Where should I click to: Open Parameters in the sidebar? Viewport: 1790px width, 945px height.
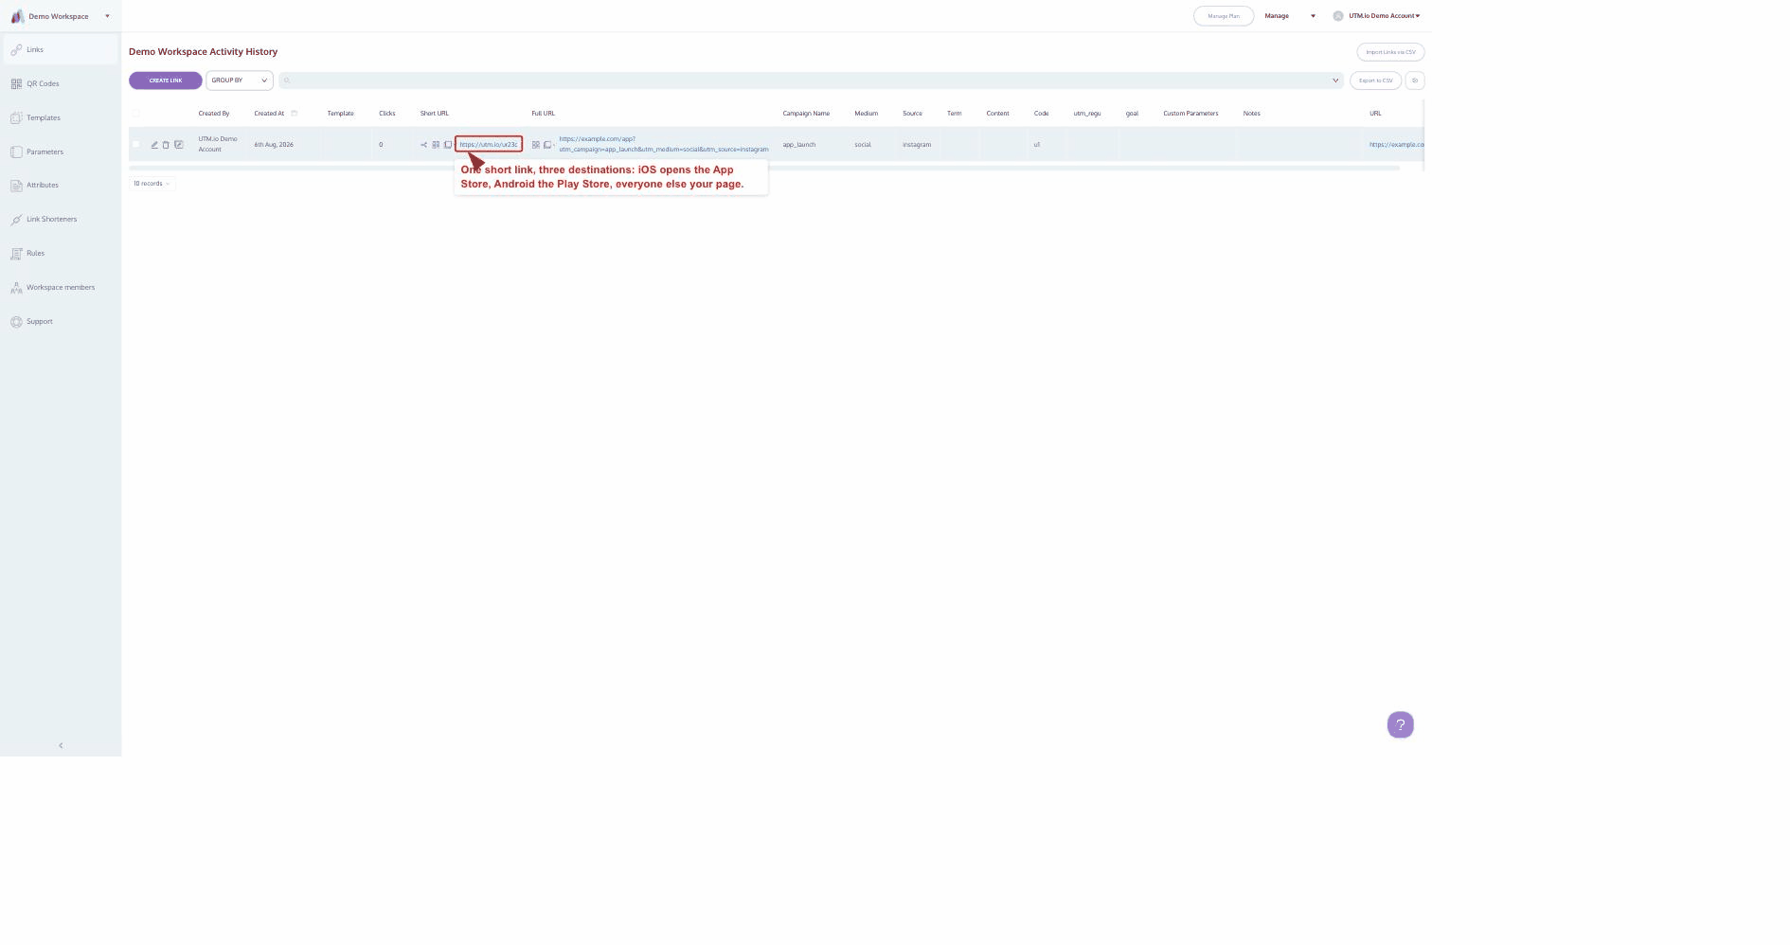tap(61, 152)
